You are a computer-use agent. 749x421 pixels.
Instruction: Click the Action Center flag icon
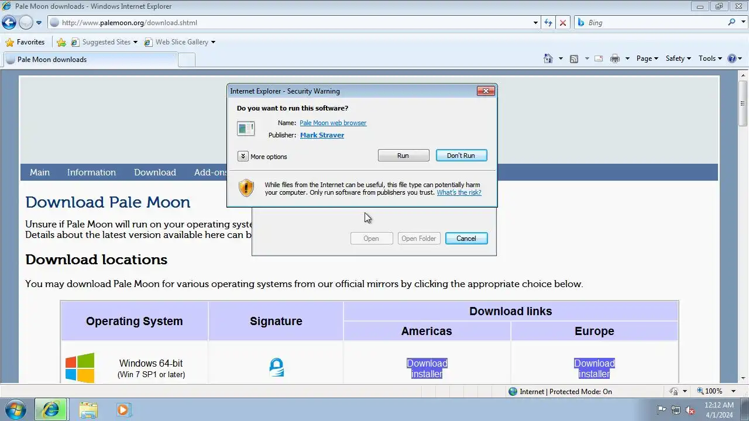(x=661, y=410)
